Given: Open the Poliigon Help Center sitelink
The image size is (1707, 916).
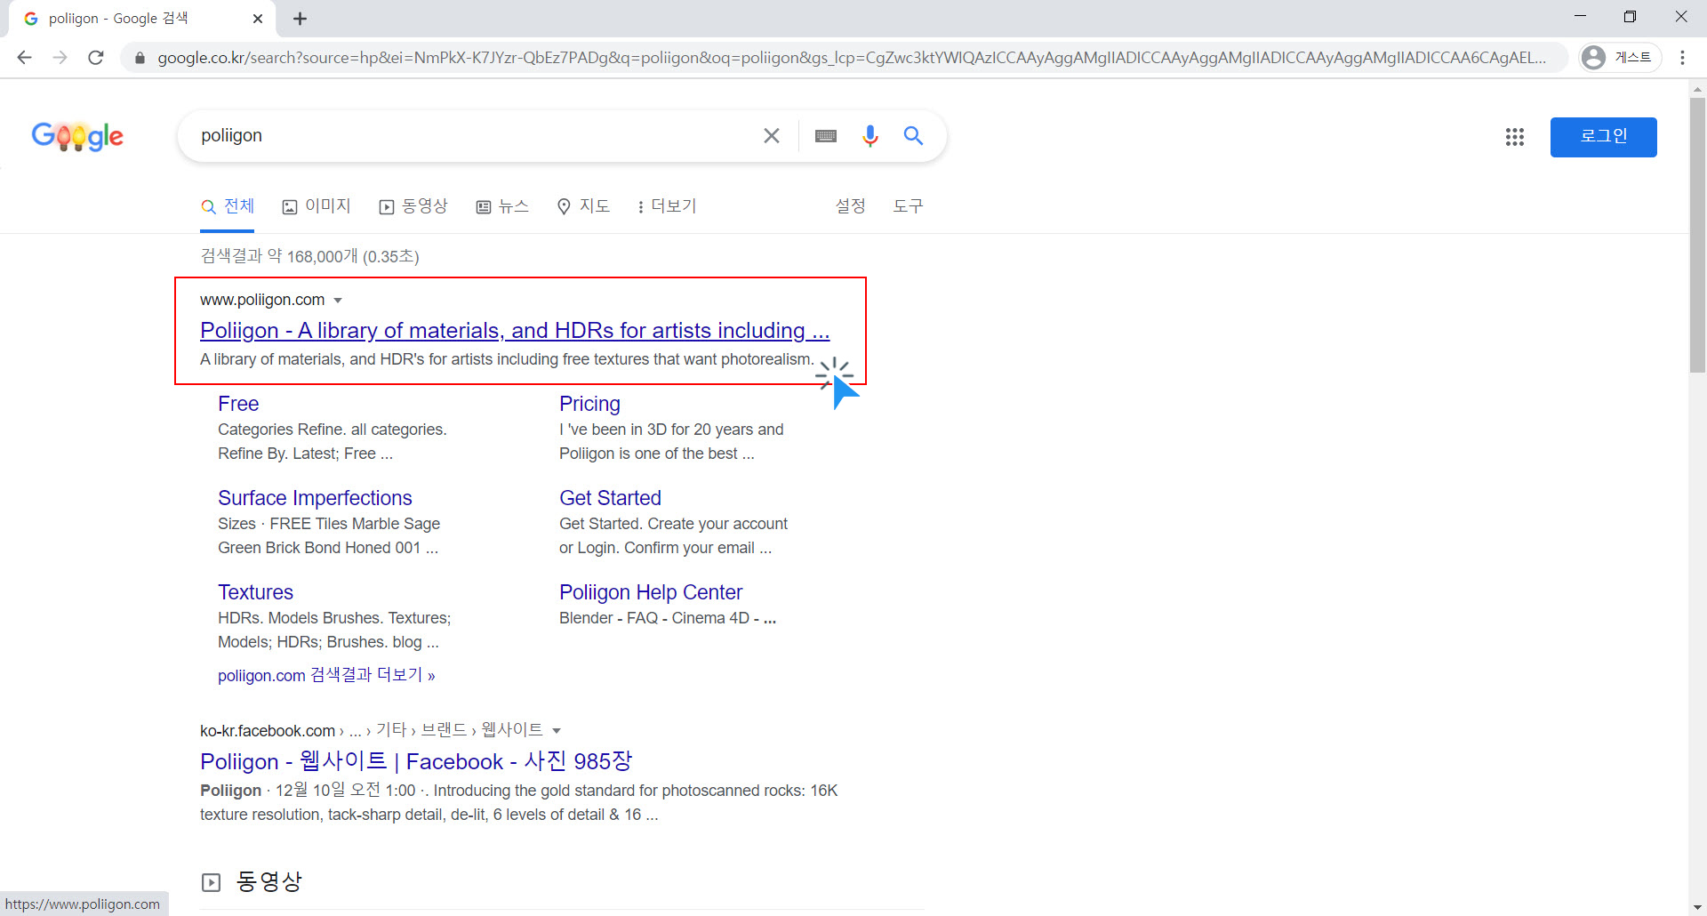Looking at the screenshot, I should pos(651,592).
